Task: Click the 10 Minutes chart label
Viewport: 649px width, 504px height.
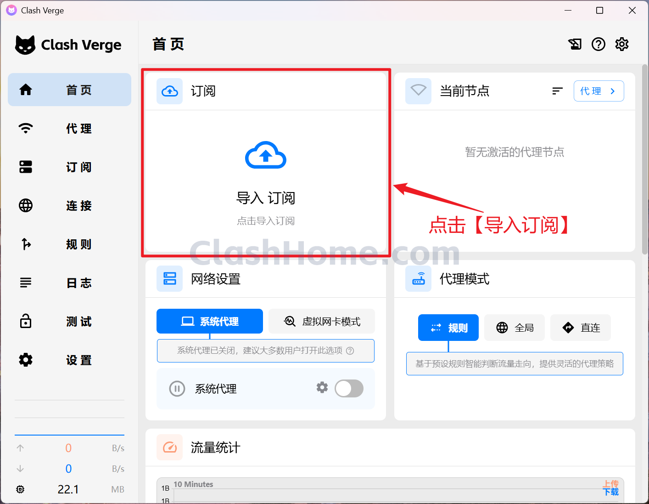Action: point(193,484)
